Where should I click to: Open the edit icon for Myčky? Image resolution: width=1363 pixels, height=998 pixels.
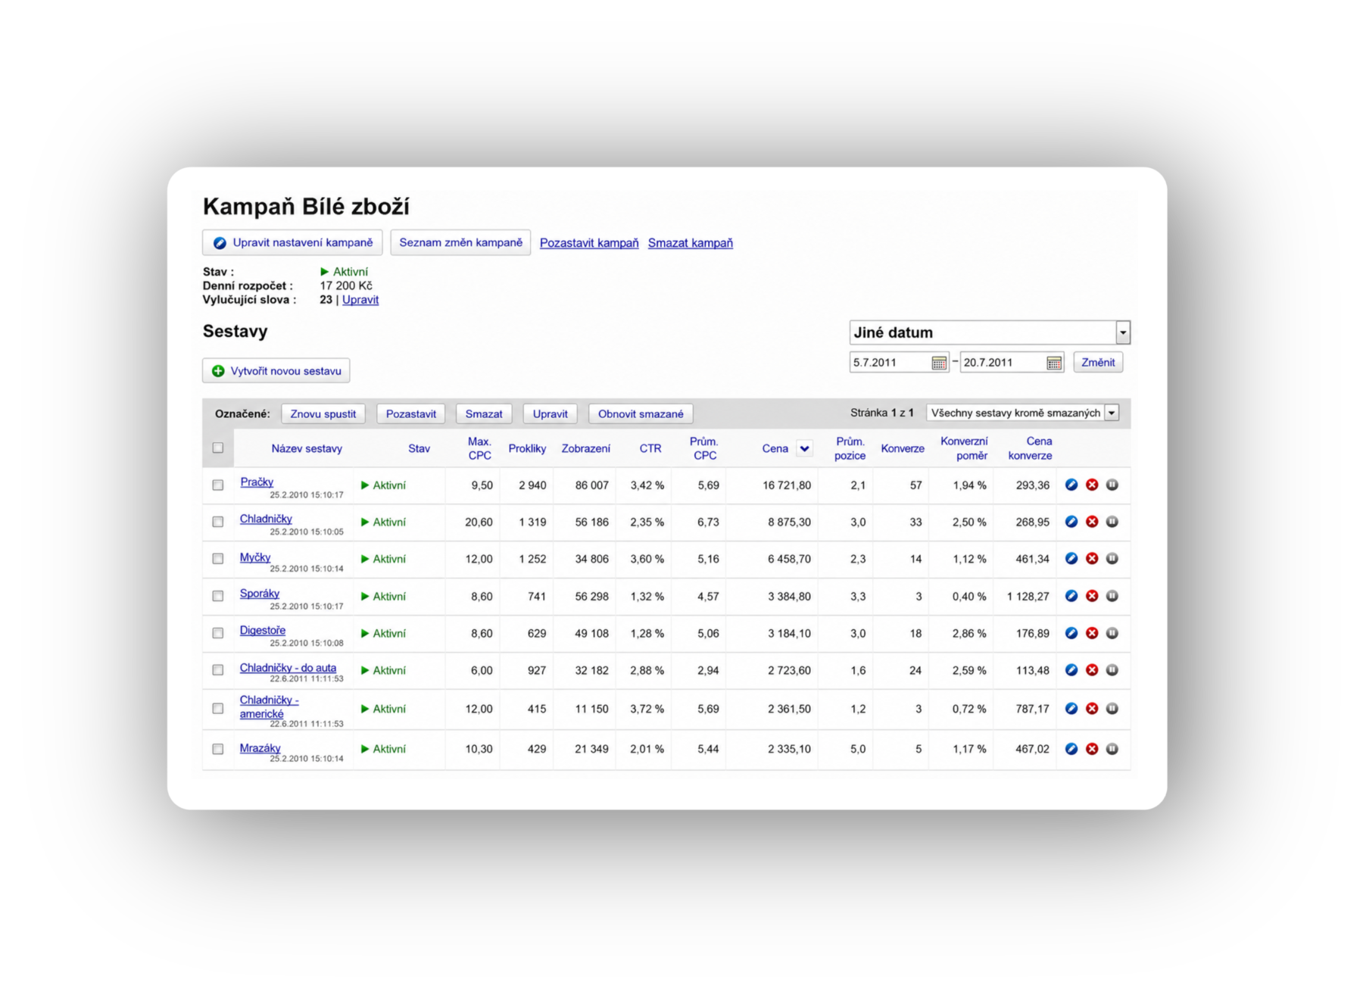point(1071,559)
